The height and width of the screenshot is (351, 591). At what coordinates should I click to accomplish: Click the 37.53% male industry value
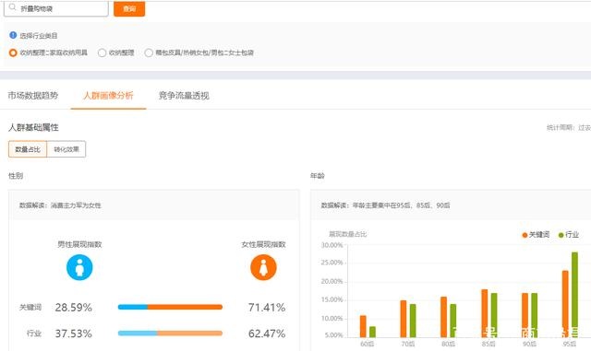click(x=74, y=333)
